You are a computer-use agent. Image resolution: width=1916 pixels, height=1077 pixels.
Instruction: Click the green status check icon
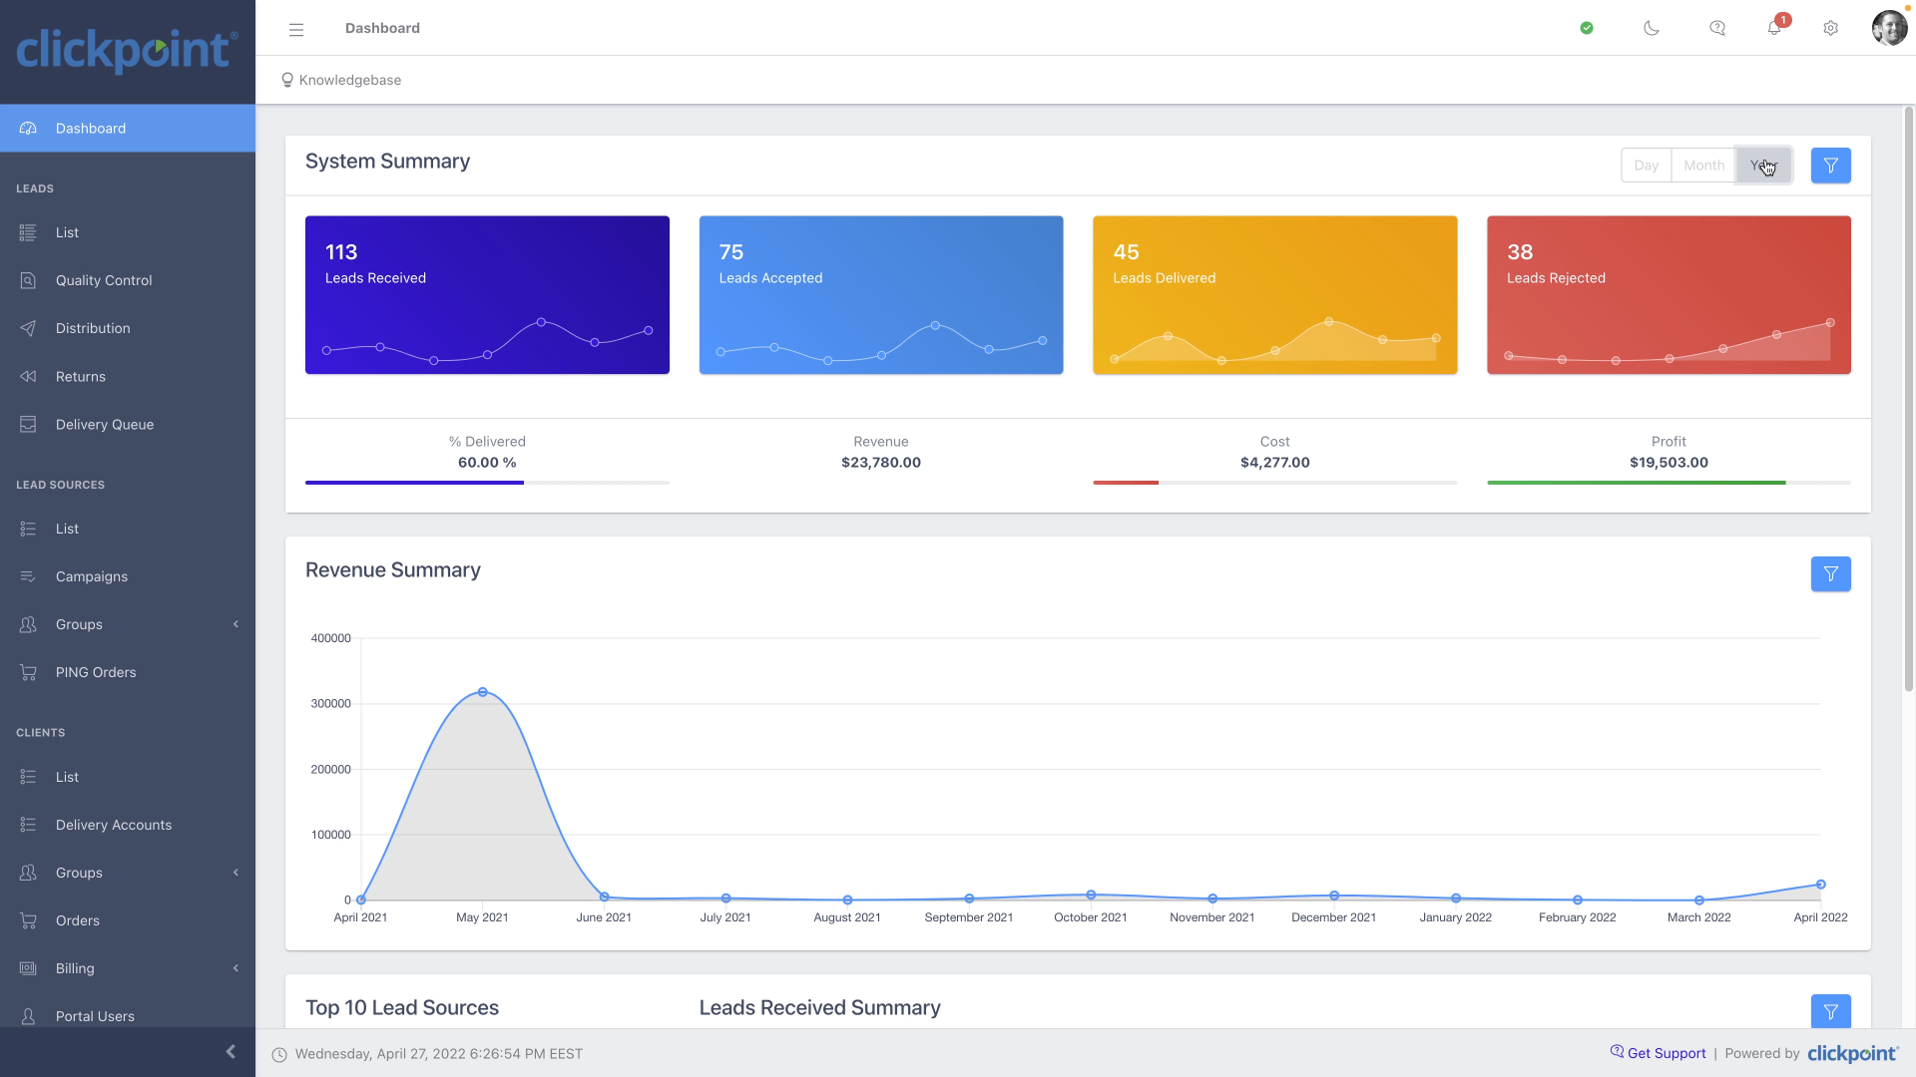click(1587, 28)
